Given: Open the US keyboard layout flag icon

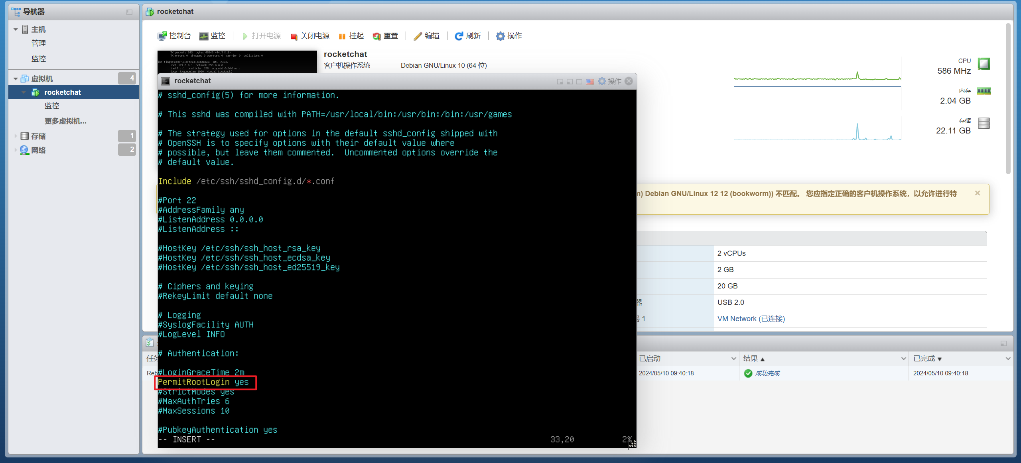Looking at the screenshot, I should (590, 81).
